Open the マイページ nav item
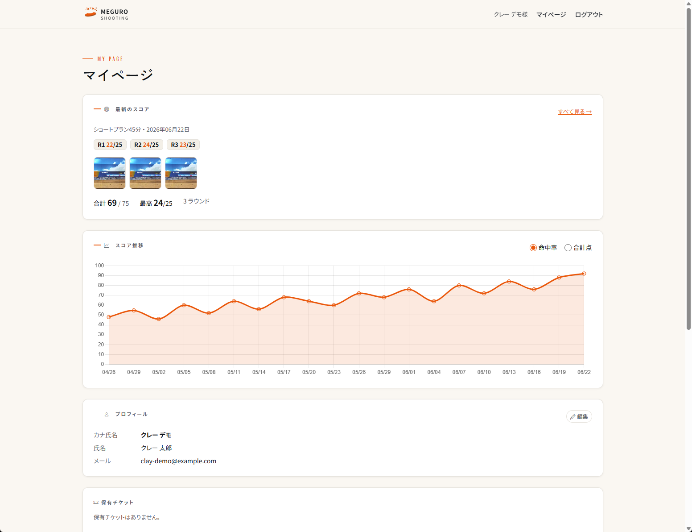The height and width of the screenshot is (532, 692). pyautogui.click(x=551, y=14)
